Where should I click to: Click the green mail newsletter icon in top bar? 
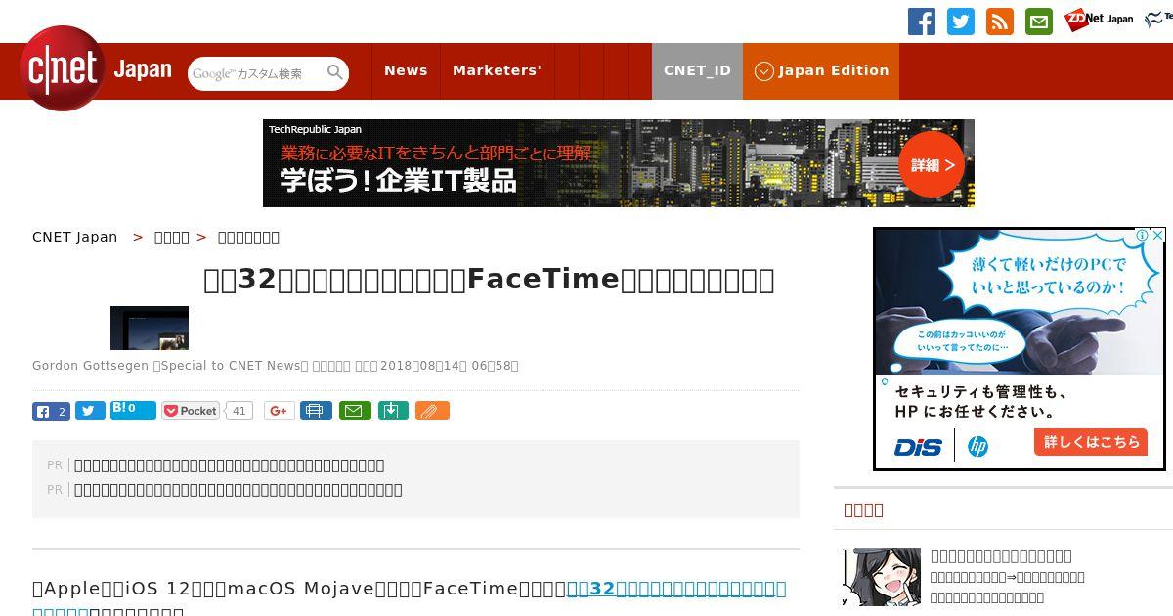click(1039, 22)
